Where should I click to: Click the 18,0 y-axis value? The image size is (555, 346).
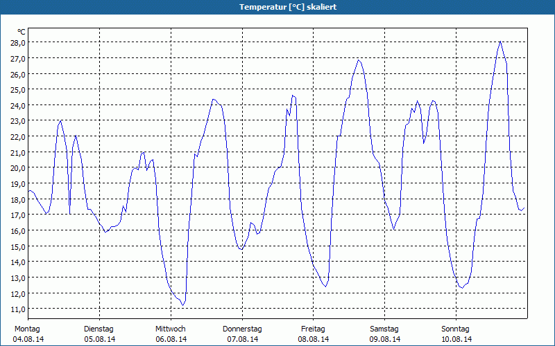click(x=19, y=199)
